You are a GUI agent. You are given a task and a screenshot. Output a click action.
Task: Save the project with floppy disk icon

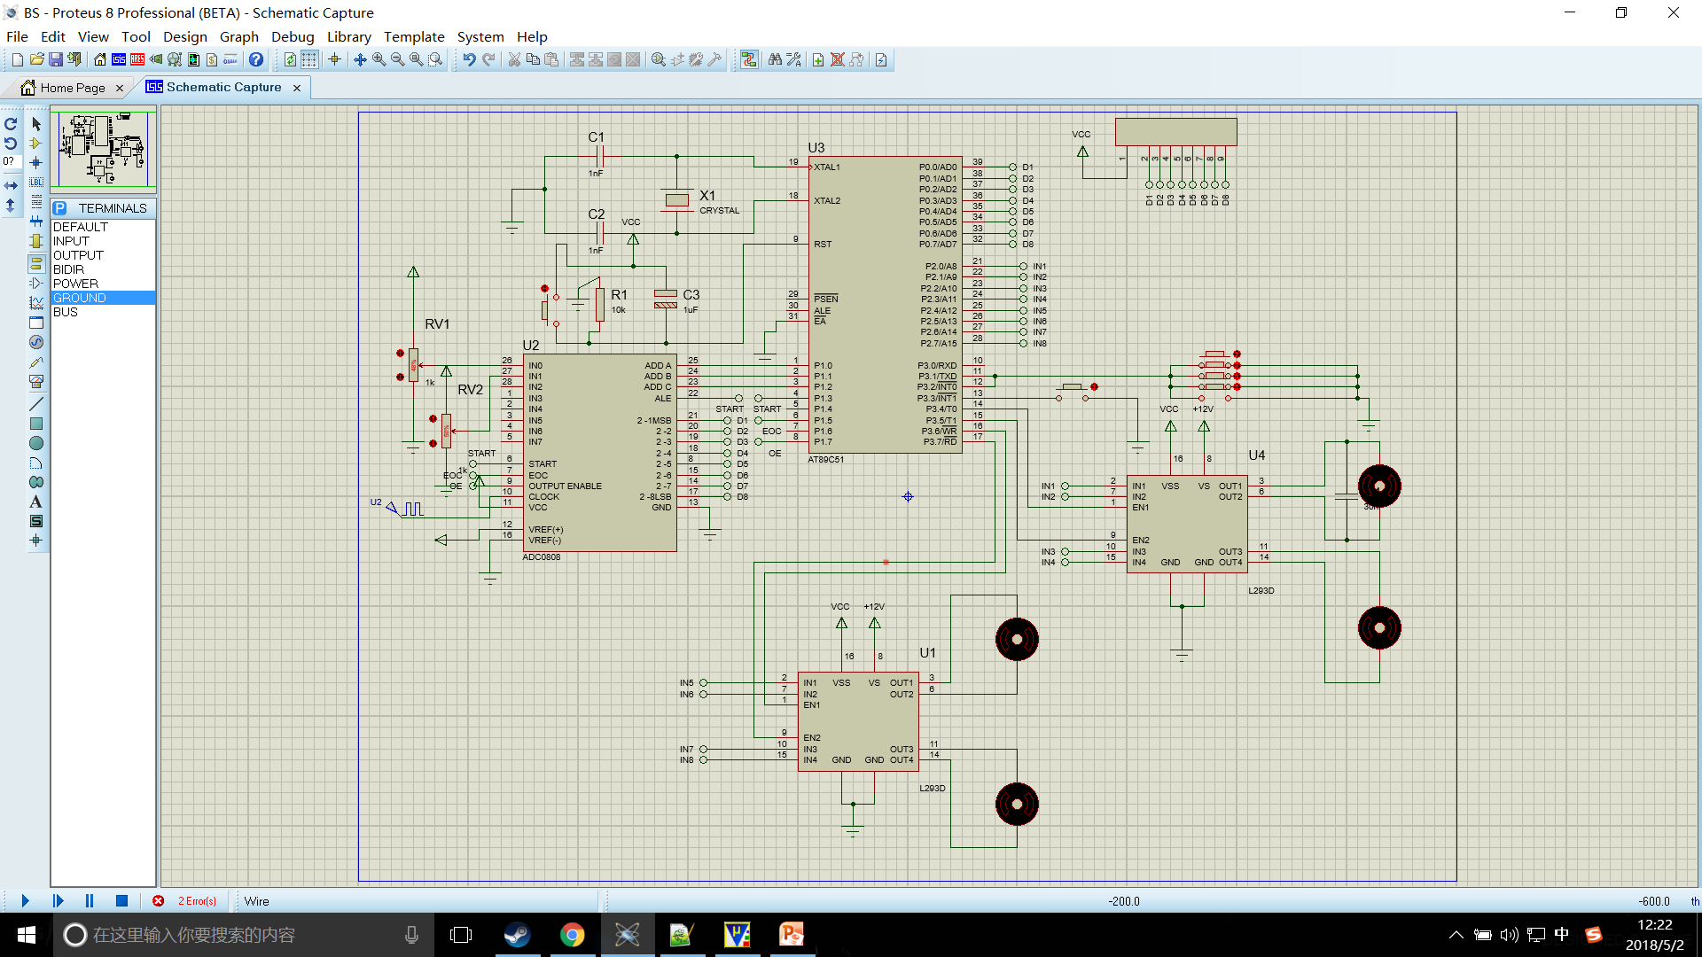(55, 59)
